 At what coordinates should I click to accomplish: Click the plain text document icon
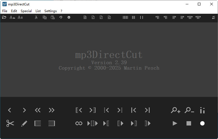[85, 17]
